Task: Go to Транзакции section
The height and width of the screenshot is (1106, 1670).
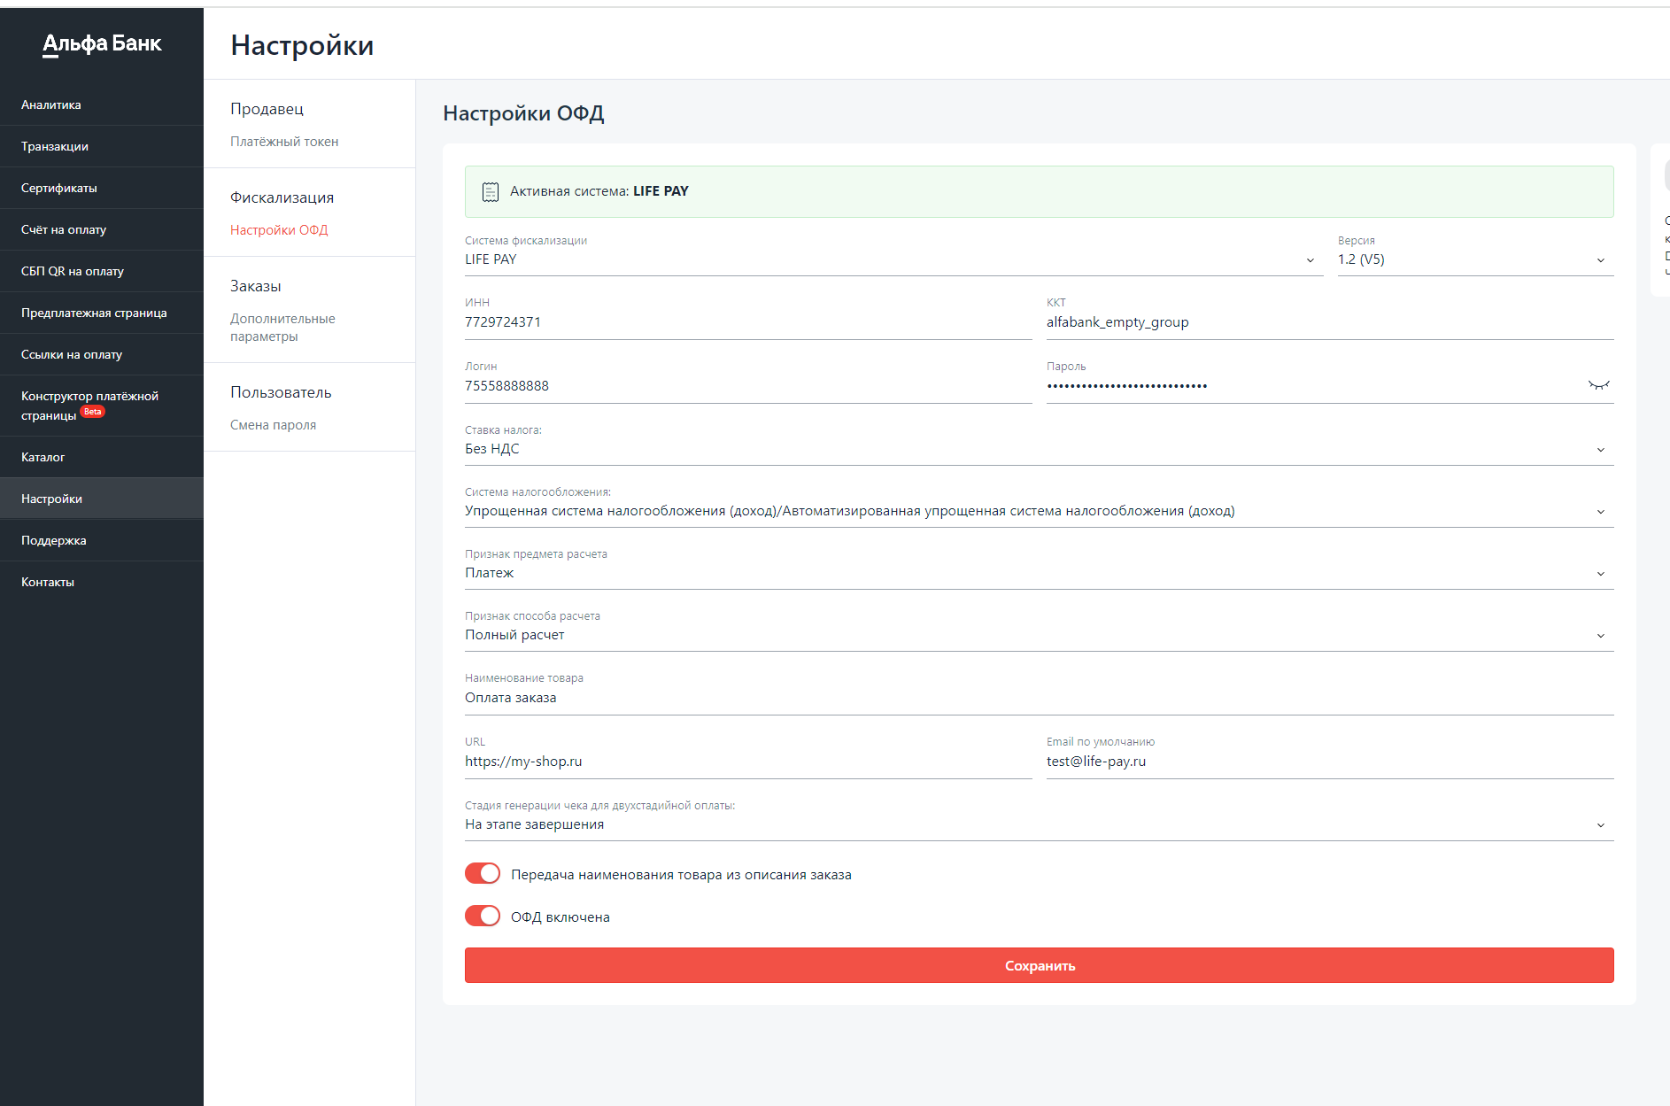Action: [x=102, y=146]
